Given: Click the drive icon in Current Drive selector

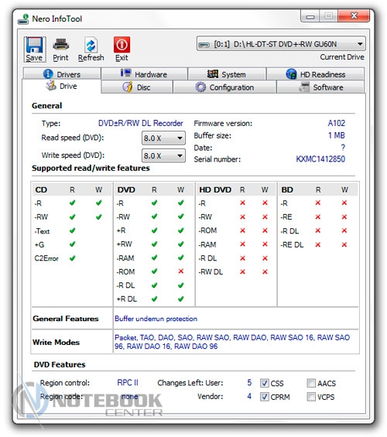Looking at the screenshot, I should [204, 45].
